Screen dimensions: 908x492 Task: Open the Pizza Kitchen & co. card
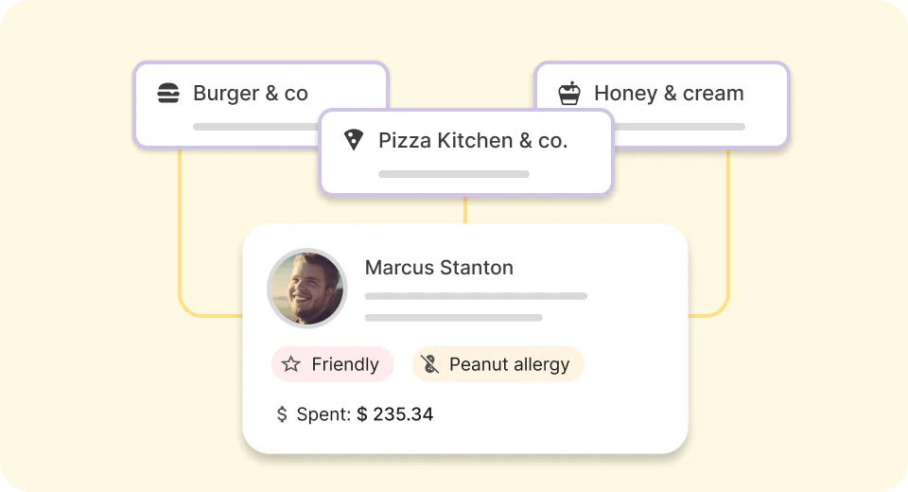tap(466, 151)
